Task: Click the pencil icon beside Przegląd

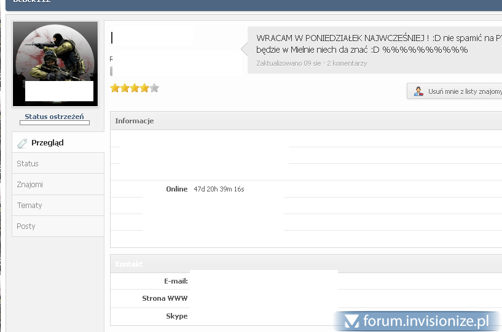Action: [22, 143]
